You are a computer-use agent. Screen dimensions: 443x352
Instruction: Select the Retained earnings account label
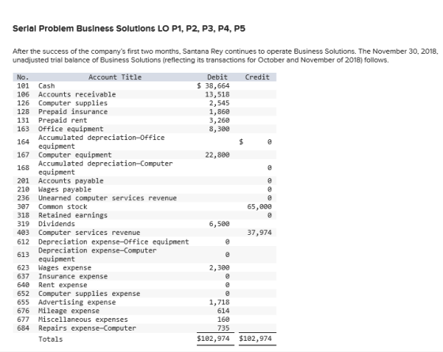(73, 215)
